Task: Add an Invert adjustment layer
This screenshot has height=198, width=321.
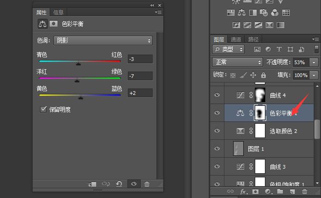Action: click(x=236, y=25)
